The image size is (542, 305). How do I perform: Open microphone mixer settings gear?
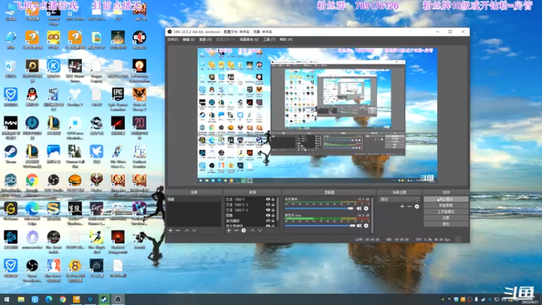click(x=366, y=226)
